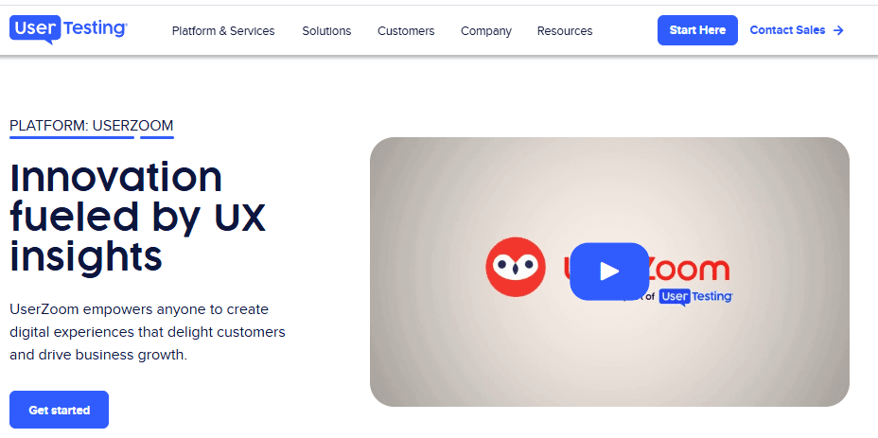
Task: Open the UserTesting logo home link
Action: point(68,29)
